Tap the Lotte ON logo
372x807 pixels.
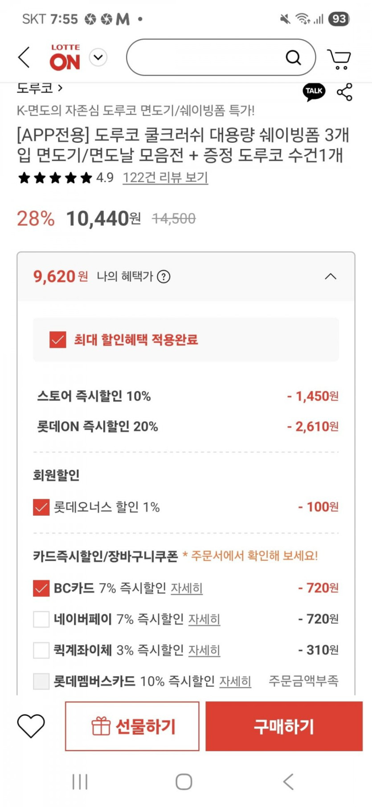point(65,58)
